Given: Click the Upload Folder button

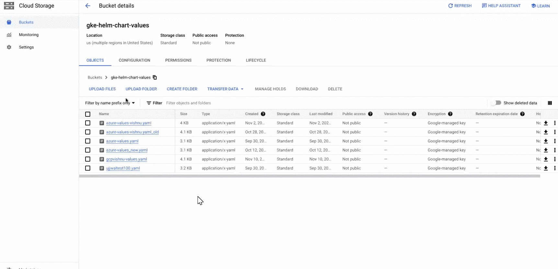Looking at the screenshot, I should click(141, 89).
